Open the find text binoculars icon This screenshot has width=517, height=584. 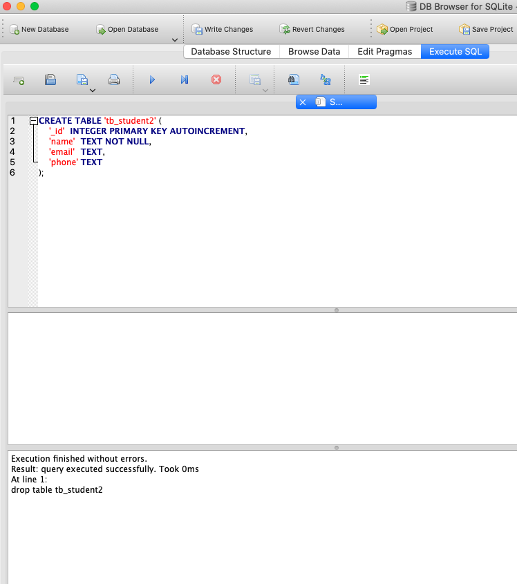tap(294, 79)
